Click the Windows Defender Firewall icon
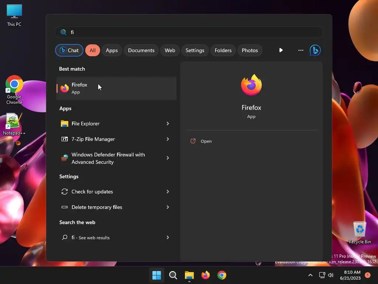Screen dimensions: 378x284 pos(64,158)
